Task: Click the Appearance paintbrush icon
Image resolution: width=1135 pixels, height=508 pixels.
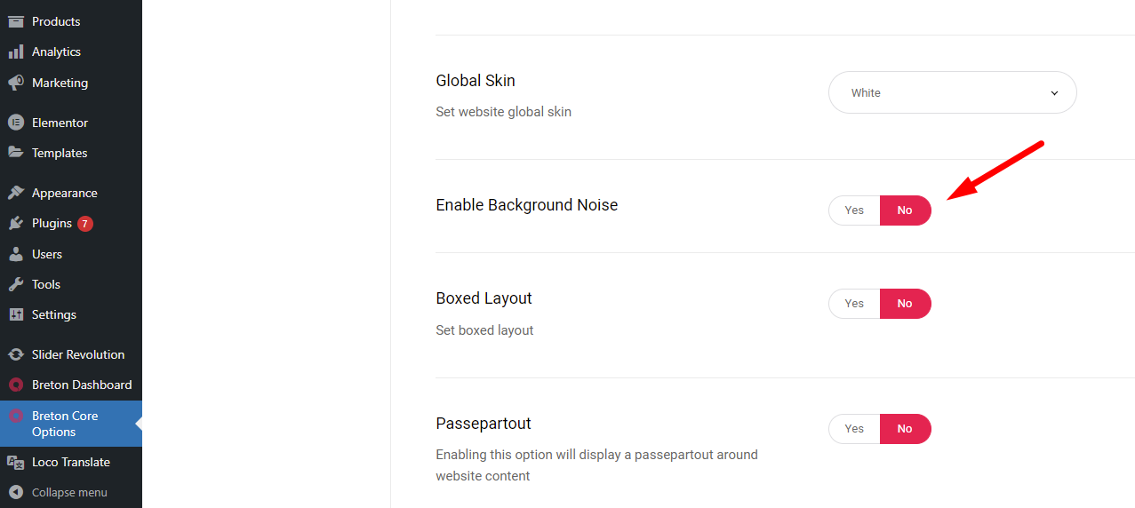Action: [16, 193]
